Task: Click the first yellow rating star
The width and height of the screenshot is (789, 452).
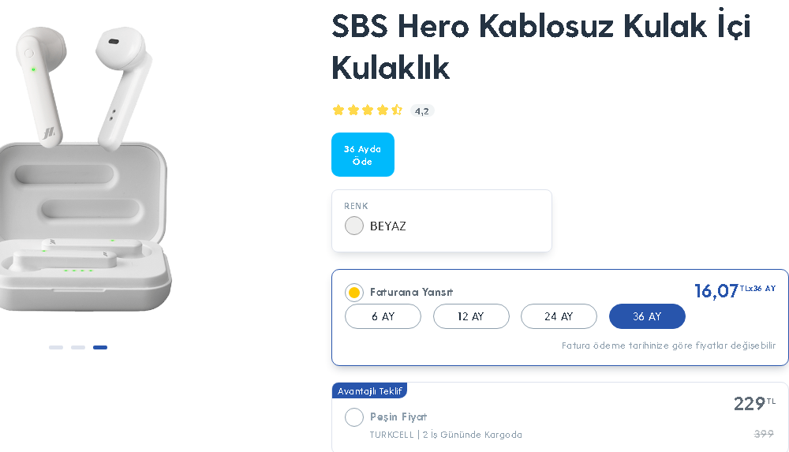Action: pos(338,110)
